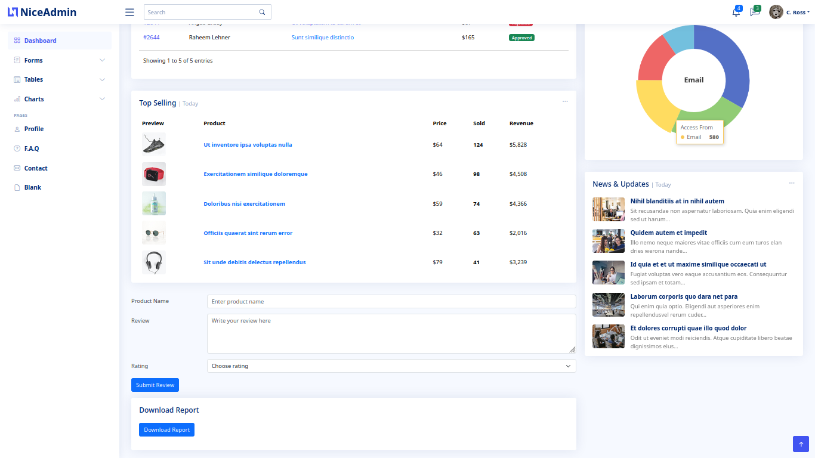Focus the Enter product name field
The image size is (815, 458).
pyautogui.click(x=391, y=301)
